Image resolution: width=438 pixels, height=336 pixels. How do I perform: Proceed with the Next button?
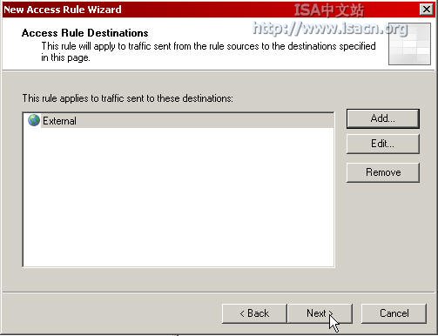click(320, 313)
